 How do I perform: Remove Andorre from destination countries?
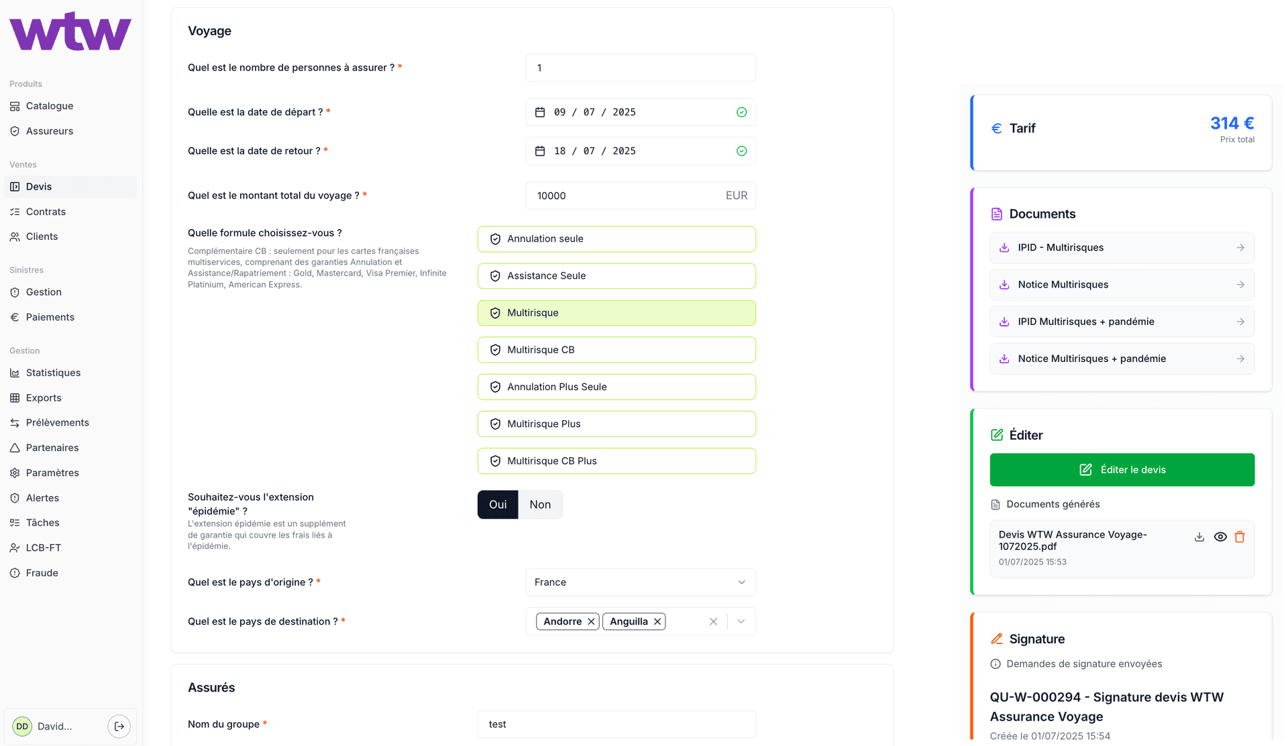[x=591, y=621]
